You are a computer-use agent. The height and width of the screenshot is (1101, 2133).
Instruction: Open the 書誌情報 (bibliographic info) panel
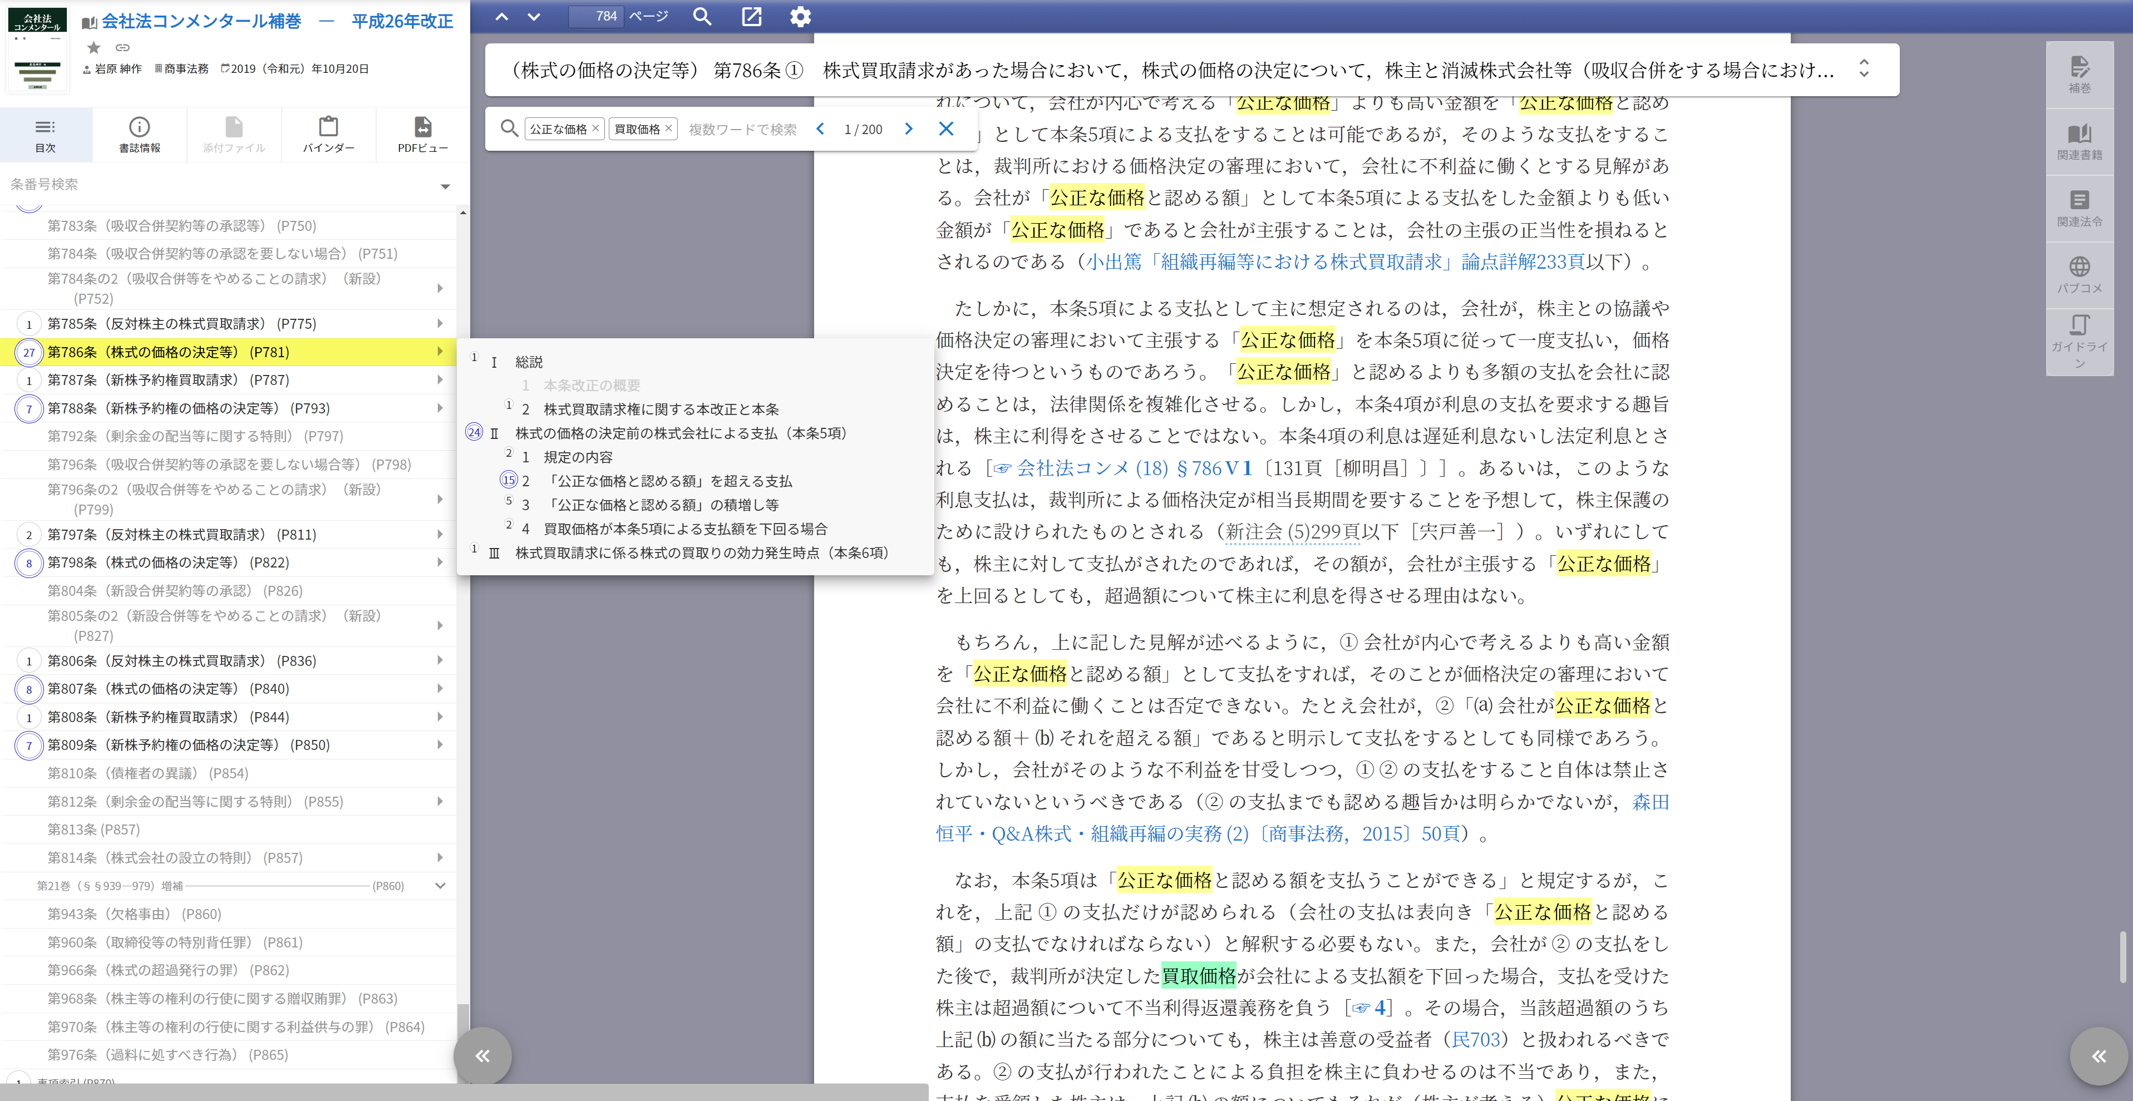tap(139, 134)
